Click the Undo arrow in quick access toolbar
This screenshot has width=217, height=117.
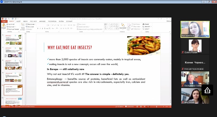pos(9,19)
